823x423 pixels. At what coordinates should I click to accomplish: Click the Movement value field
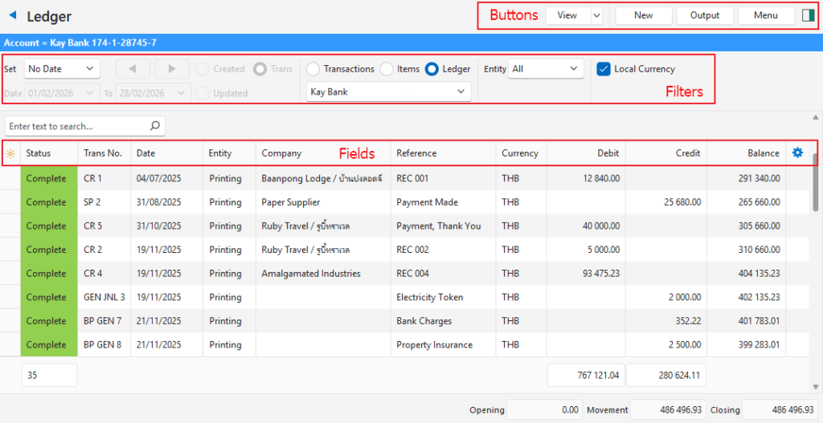tap(668, 410)
